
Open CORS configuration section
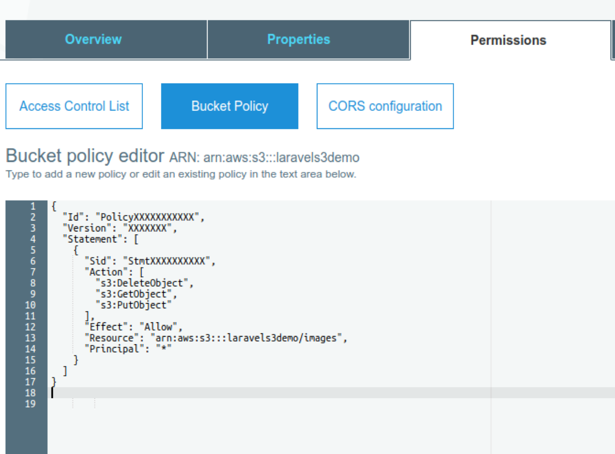[x=385, y=106]
